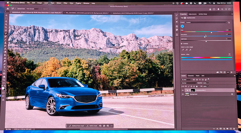Open the Normal blend mode dropdown
The width and height of the screenshot is (241, 133).
point(189,83)
